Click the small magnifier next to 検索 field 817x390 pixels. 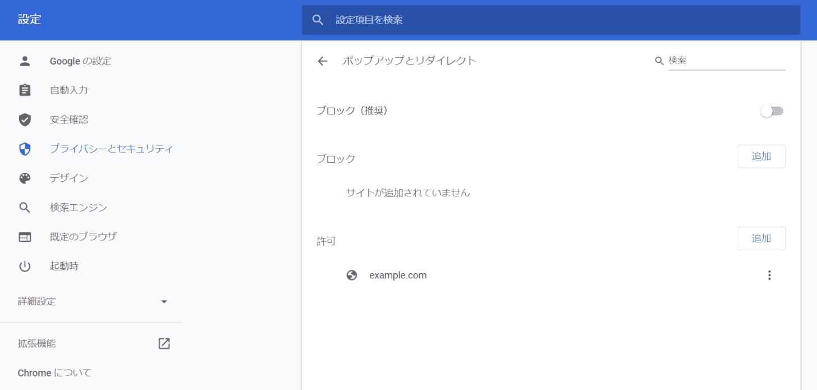coord(659,61)
